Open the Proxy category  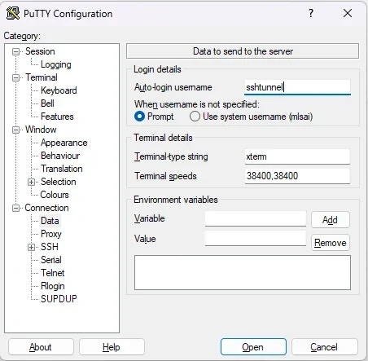[51, 234]
